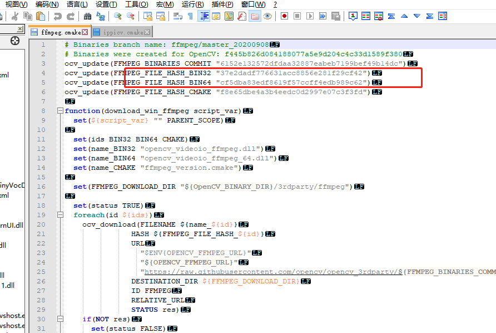Go to the next difference arrow

(x=417, y=16)
